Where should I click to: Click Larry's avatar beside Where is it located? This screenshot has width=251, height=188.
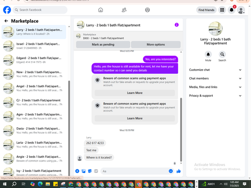pyautogui.click(x=79, y=158)
